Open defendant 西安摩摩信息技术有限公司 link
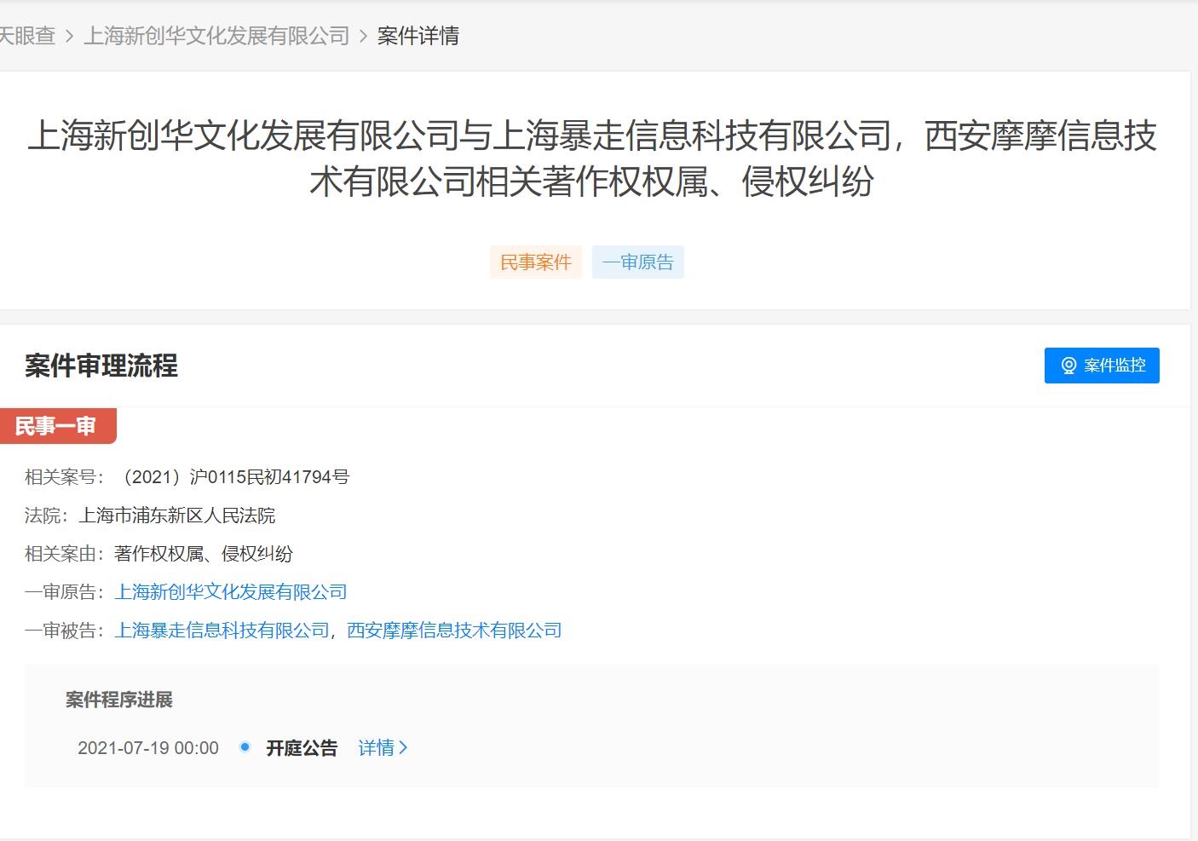This screenshot has height=841, width=1198. (x=454, y=631)
